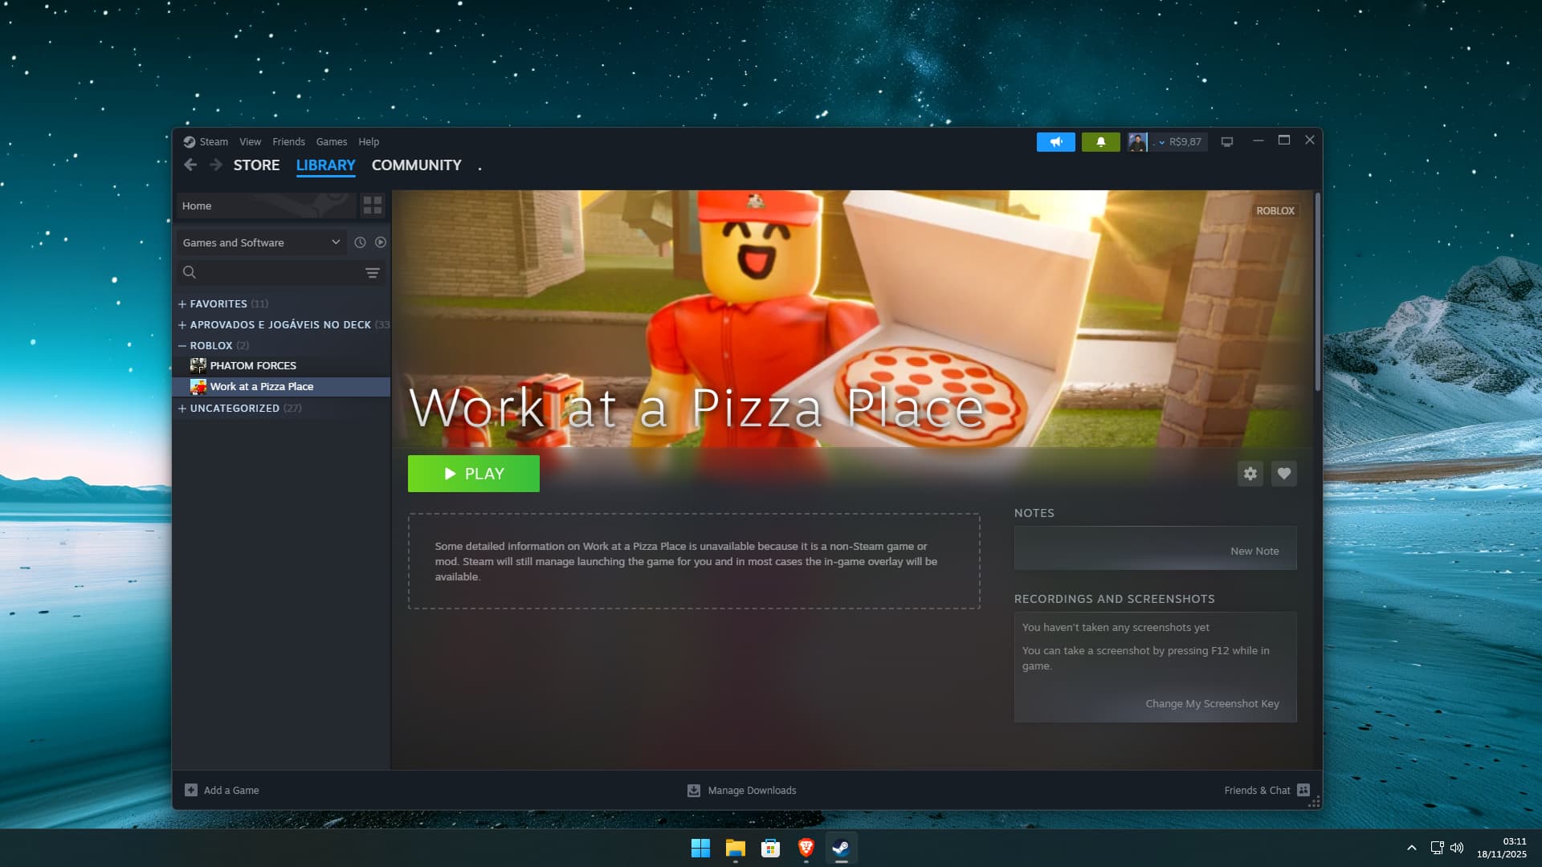Image resolution: width=1542 pixels, height=867 pixels.
Task: Open advanced filters icon beside search
Action: [373, 273]
